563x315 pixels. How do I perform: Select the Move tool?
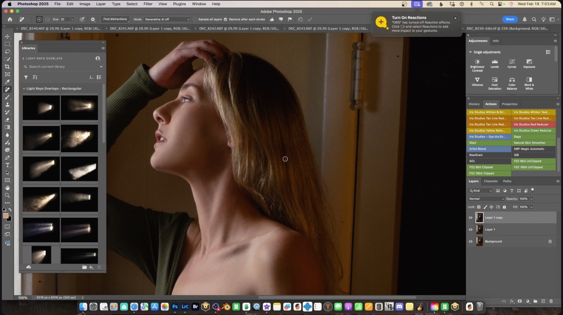click(x=7, y=37)
